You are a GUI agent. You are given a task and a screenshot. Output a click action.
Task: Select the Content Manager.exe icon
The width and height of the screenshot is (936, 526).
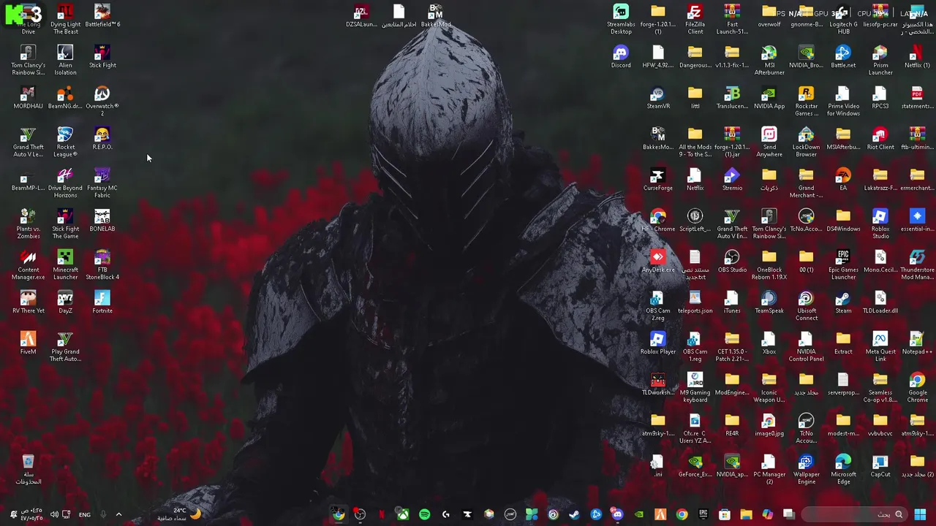coord(28,265)
